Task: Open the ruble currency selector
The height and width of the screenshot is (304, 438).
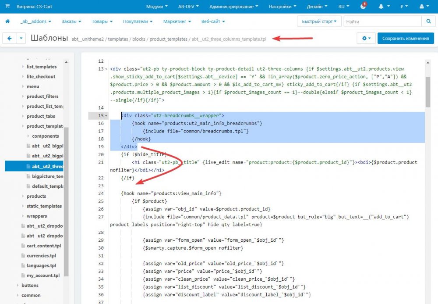Action: (x=403, y=7)
